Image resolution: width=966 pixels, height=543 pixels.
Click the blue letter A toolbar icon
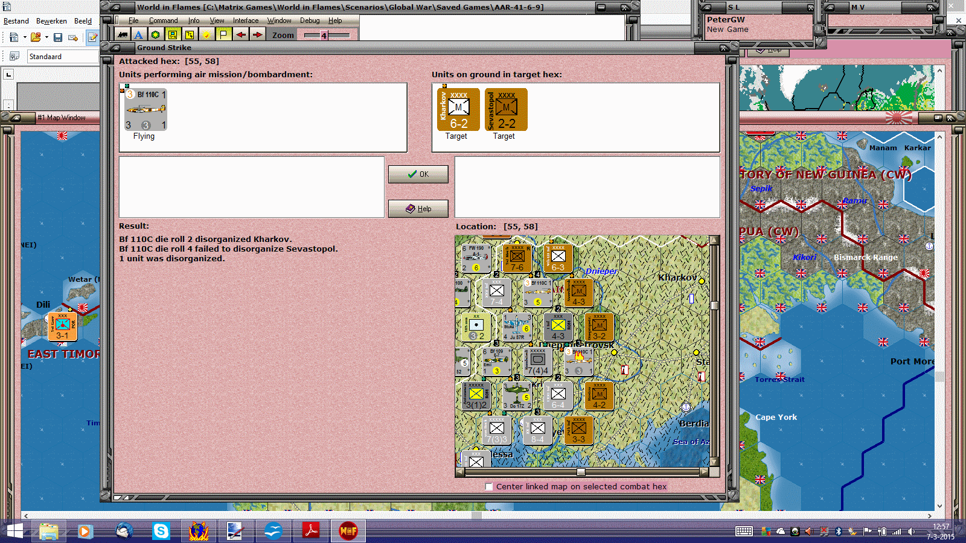[139, 34]
